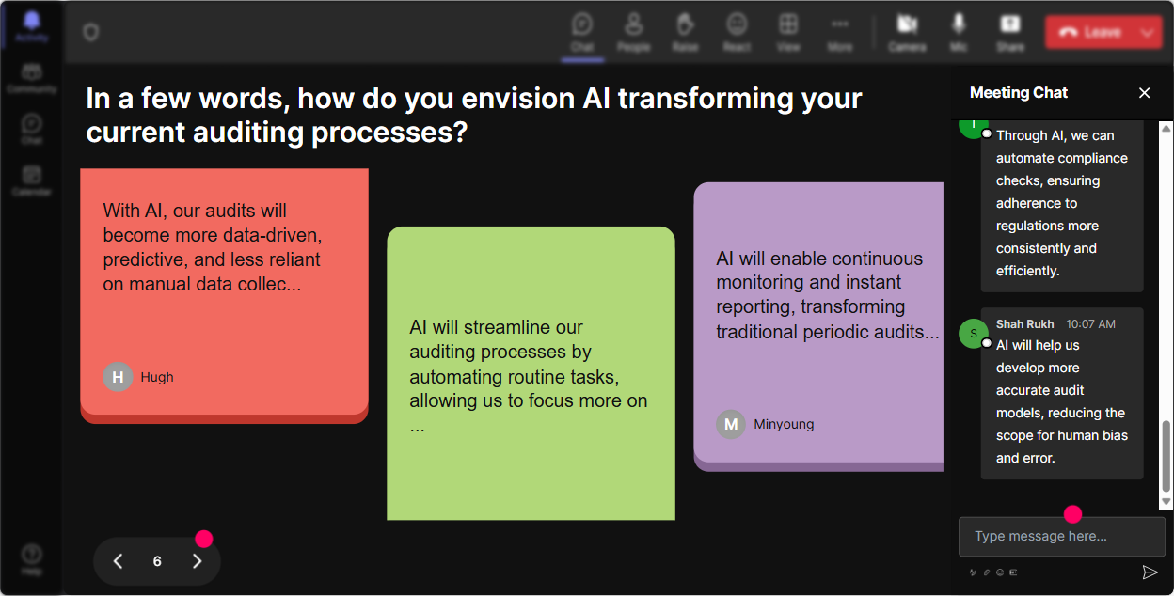1174x596 pixels.
Task: Open text formatting icon below message box
Action: (x=974, y=572)
